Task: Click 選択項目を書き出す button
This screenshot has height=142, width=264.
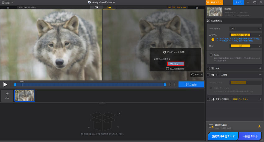Action: coord(223,136)
